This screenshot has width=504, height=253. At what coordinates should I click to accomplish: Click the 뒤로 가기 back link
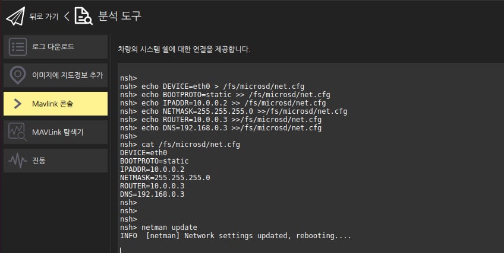click(x=44, y=17)
